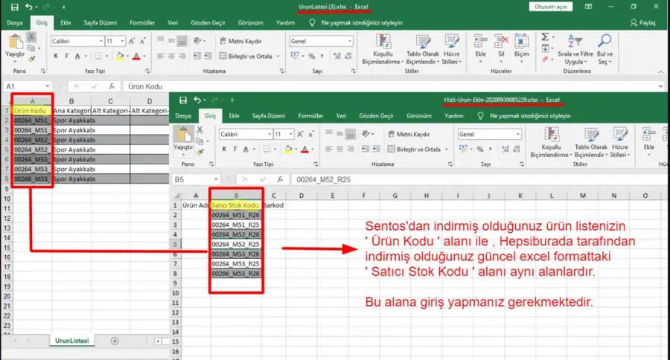Image resolution: width=670 pixels, height=360 pixels.
Task: Click percent icon in Hizli-Urun-Ekle window
Action: 480,149
